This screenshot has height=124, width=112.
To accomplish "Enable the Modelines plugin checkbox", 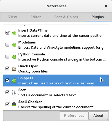I will [7, 45].
